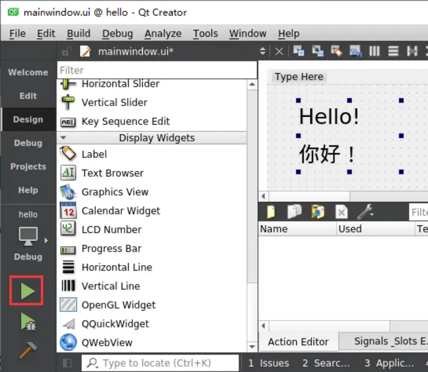Image resolution: width=428 pixels, height=372 pixels.
Task: Switch to Edit Signals/Slots mode icon
Action: coord(318,51)
